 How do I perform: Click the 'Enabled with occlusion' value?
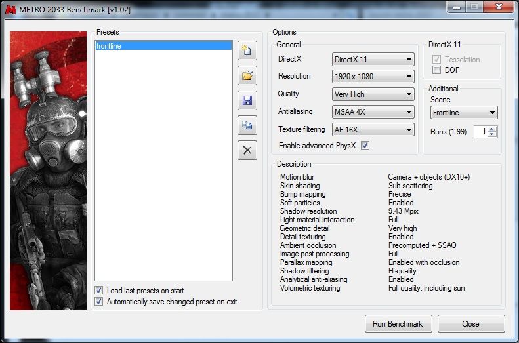(x=424, y=262)
